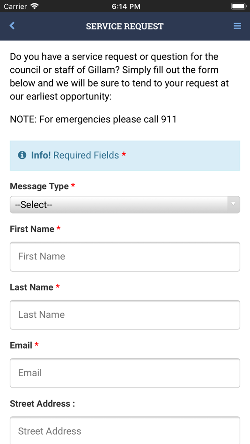Tap the Required Fields text in the banner

pyautogui.click(x=86, y=155)
